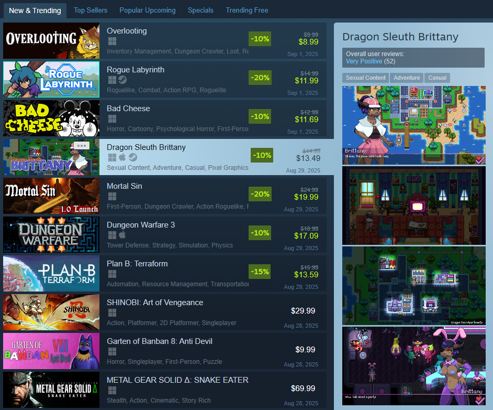This screenshot has width=493, height=410.
Task: Click the Adventure tag in preview panel
Action: point(407,78)
